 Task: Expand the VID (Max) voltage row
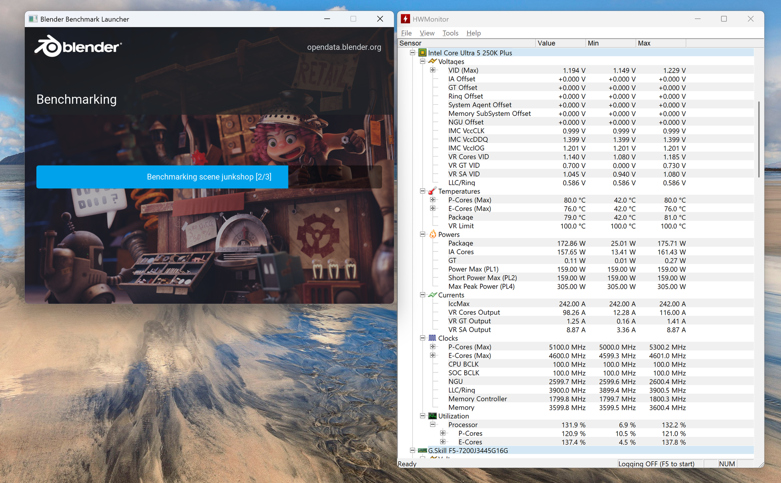433,70
